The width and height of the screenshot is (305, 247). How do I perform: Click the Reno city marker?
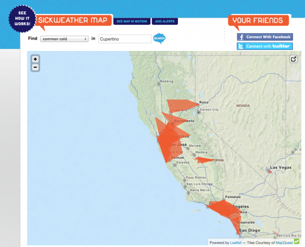pyautogui.click(x=198, y=105)
